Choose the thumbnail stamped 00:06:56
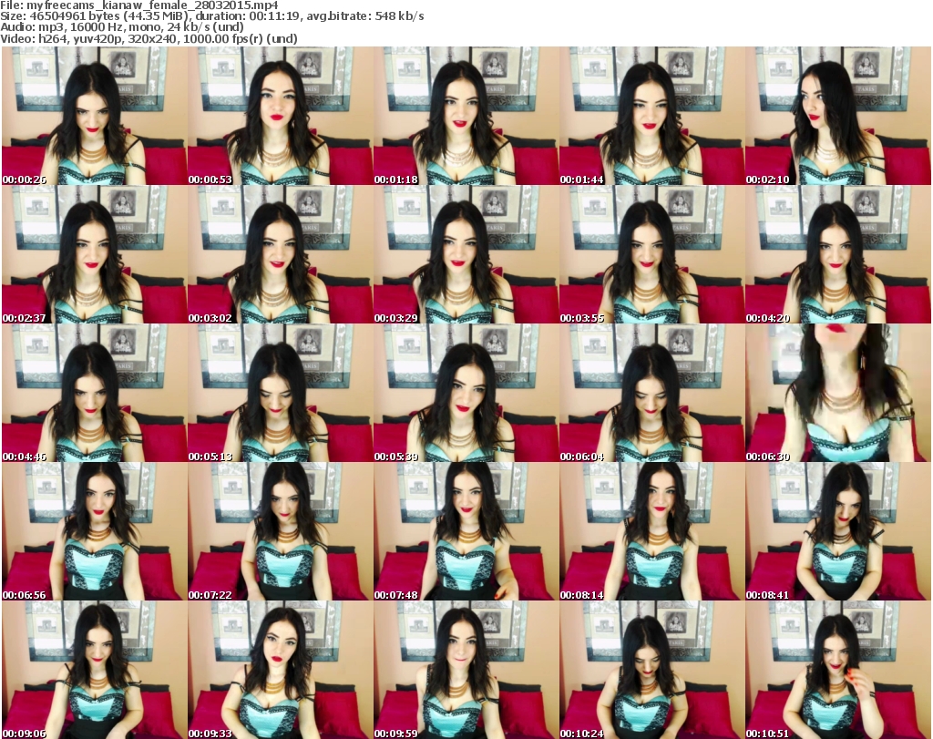933x739 pixels. [x=95, y=531]
